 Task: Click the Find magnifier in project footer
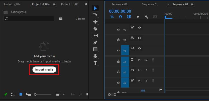(80, 94)
